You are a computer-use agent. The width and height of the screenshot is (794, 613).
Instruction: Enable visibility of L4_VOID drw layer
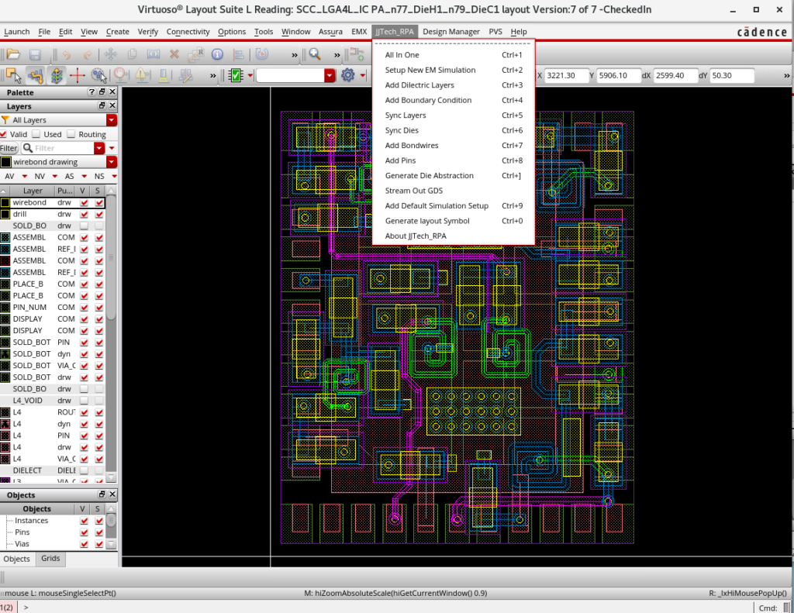(84, 401)
